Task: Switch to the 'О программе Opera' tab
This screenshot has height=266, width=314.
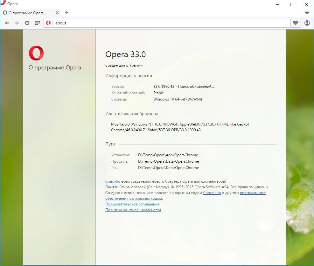Action: click(x=31, y=13)
